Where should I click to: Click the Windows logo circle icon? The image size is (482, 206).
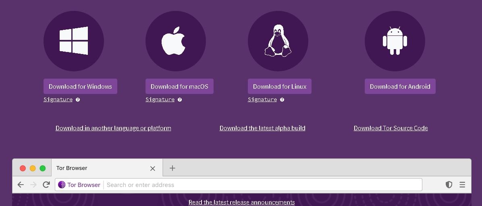[x=74, y=41]
